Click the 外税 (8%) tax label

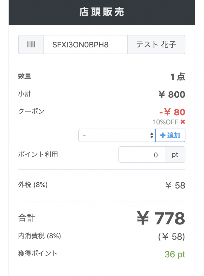click(x=33, y=185)
